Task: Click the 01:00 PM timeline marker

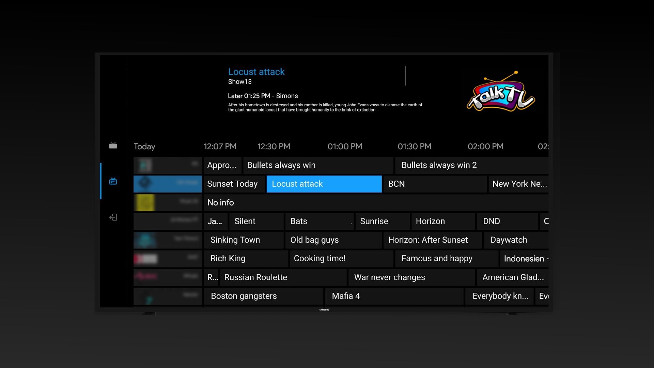Action: 345,147
